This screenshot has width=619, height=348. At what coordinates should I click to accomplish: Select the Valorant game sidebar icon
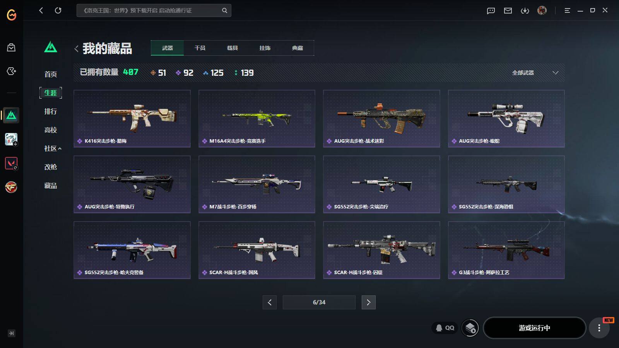click(11, 163)
